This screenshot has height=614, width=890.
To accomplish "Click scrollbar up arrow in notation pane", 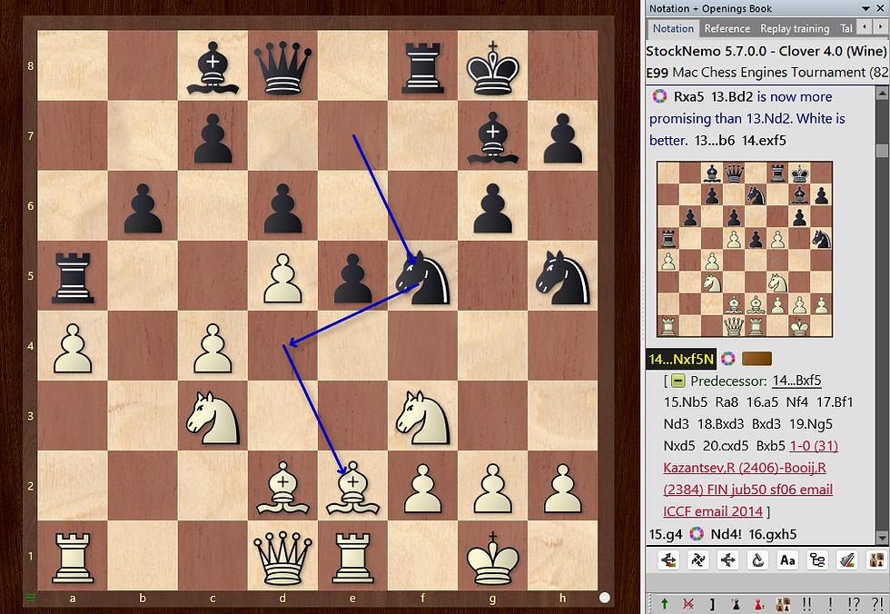I will (882, 93).
